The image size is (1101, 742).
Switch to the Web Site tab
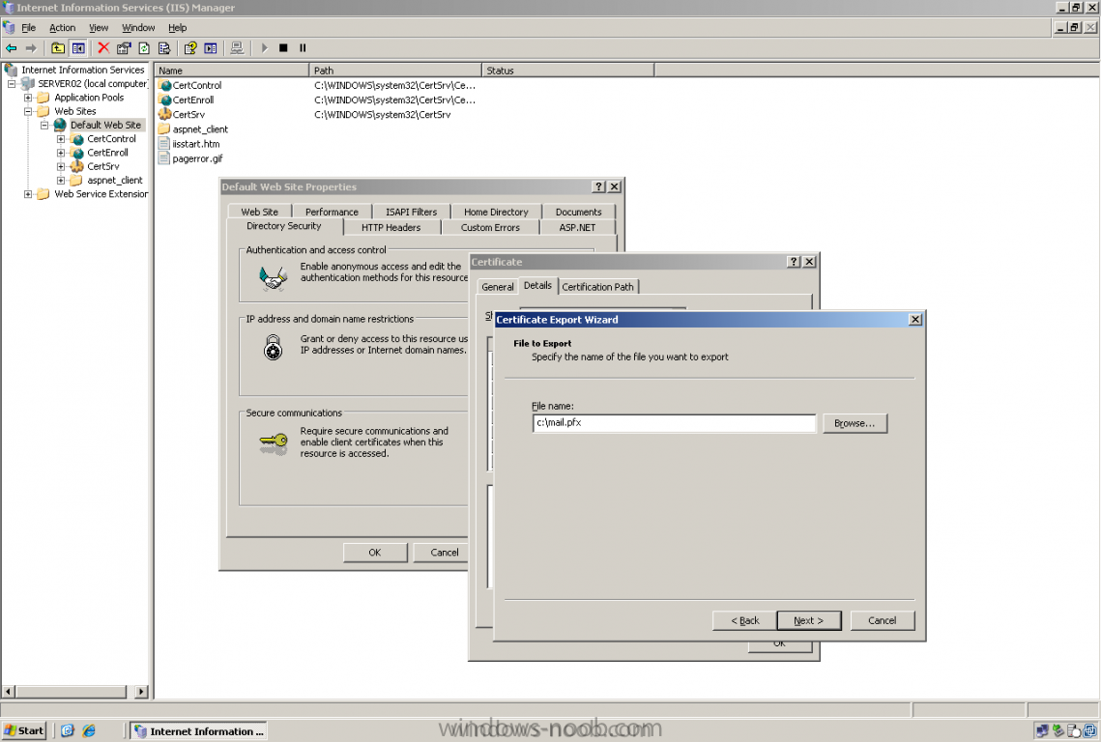(259, 212)
